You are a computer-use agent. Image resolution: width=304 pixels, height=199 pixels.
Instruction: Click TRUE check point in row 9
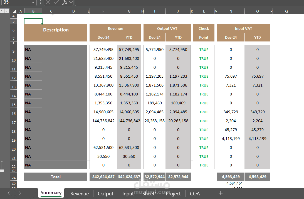pyautogui.click(x=204, y=50)
